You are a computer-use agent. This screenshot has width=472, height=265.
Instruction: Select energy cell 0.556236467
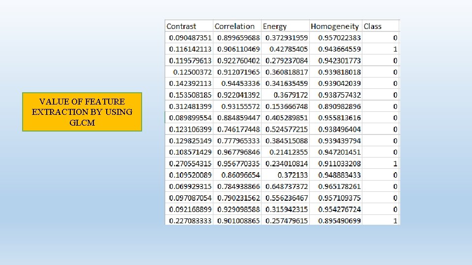[285, 198]
